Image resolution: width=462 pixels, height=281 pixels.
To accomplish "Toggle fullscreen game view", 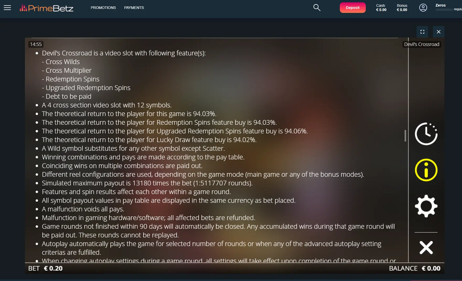I will pyautogui.click(x=422, y=32).
